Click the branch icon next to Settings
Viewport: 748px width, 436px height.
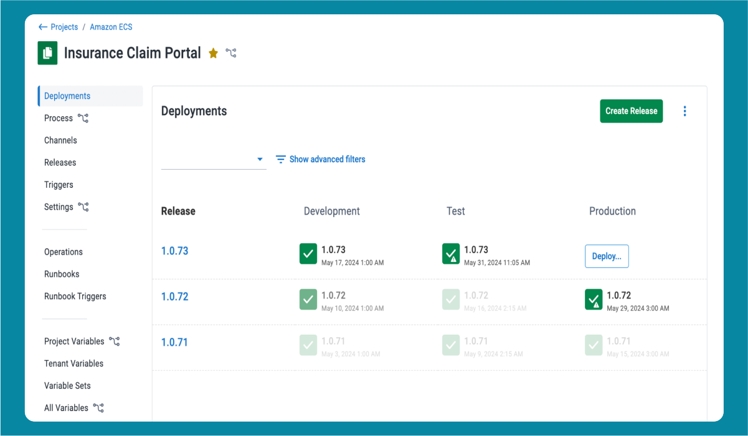coord(84,206)
